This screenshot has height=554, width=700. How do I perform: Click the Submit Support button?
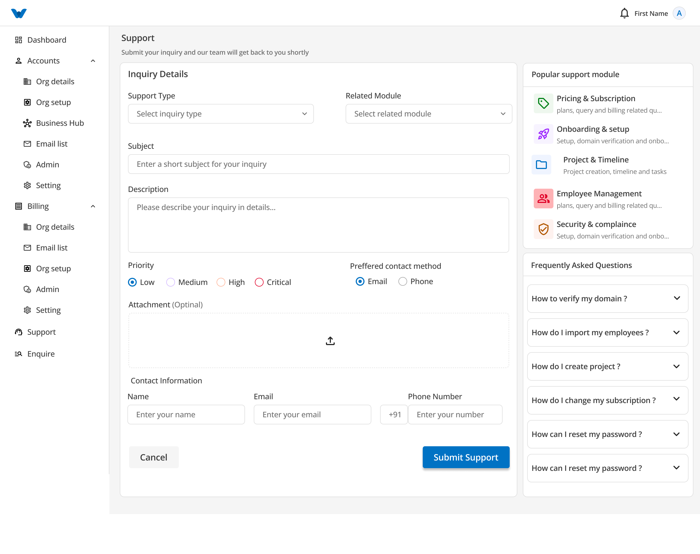click(466, 457)
